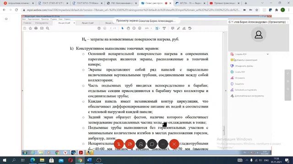Click Создать PDF tool in side panel
Viewport: 293px width, 164px height.
(x=240, y=54)
